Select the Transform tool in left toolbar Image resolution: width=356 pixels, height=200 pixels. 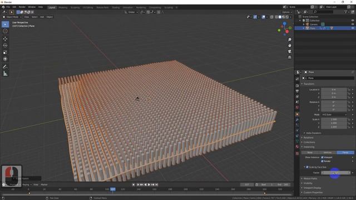click(5, 59)
